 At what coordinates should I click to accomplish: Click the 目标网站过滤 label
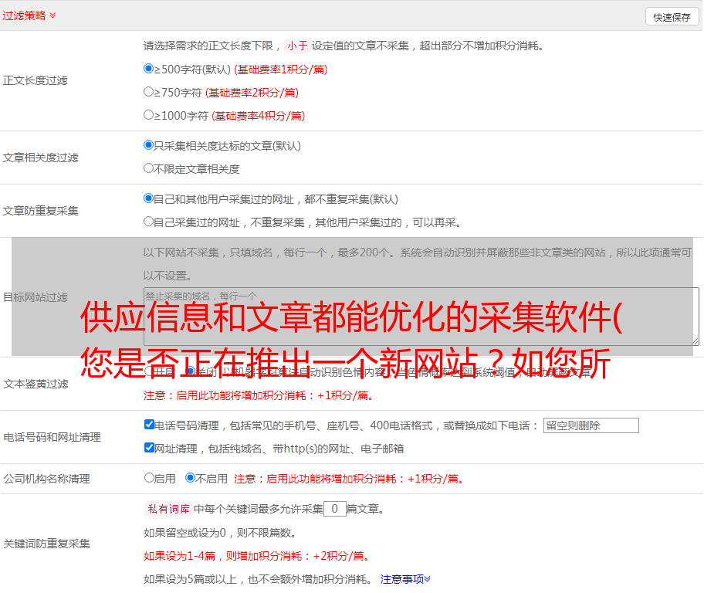(x=36, y=297)
